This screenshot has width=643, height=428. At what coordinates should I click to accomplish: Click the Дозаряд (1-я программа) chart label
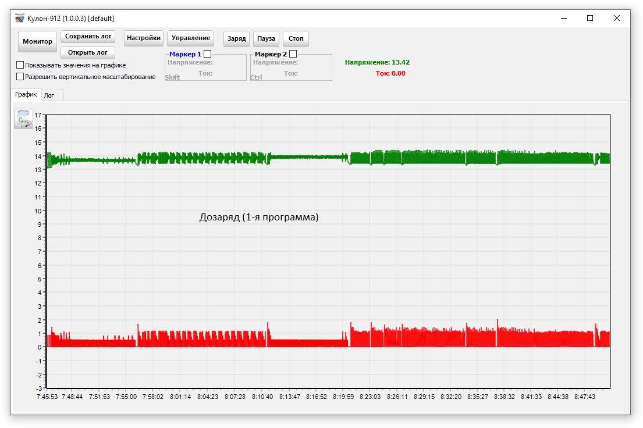click(259, 217)
